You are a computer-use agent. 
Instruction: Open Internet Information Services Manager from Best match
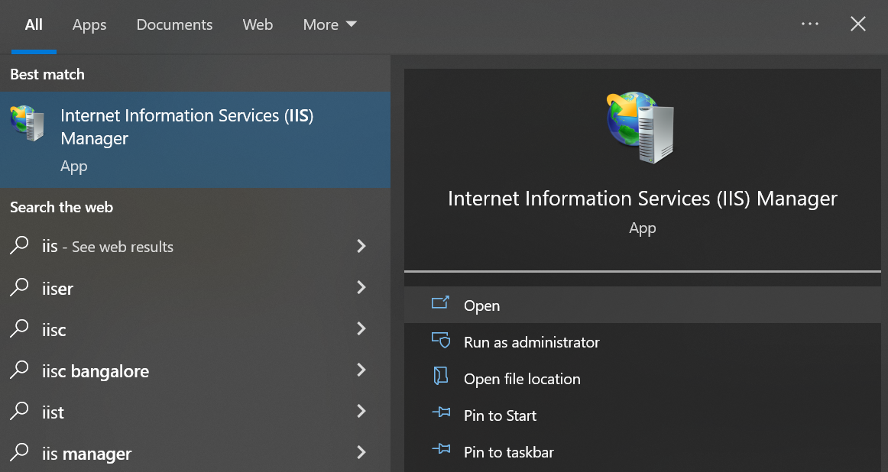pos(186,127)
